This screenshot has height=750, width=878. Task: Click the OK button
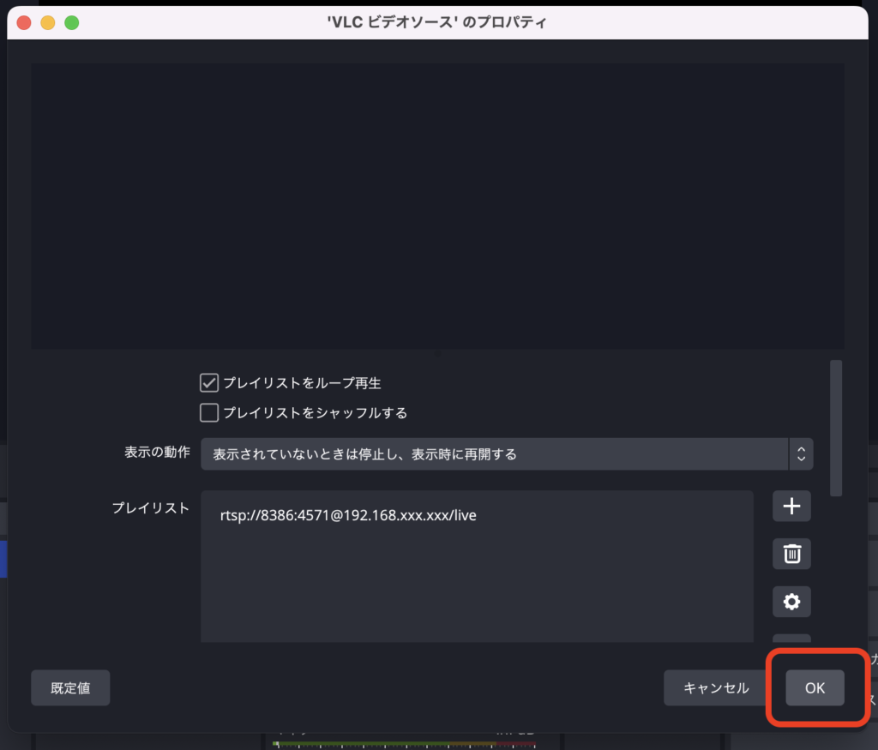click(815, 688)
